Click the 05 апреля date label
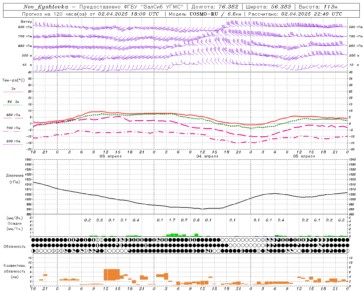364x291 pixels. [304, 156]
